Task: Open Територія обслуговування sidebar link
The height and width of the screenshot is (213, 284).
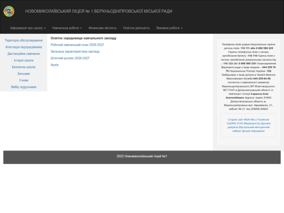Action: tap(24, 40)
